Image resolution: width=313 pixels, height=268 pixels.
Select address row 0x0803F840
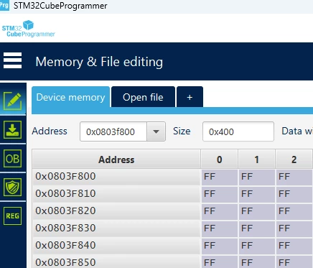pos(116,246)
